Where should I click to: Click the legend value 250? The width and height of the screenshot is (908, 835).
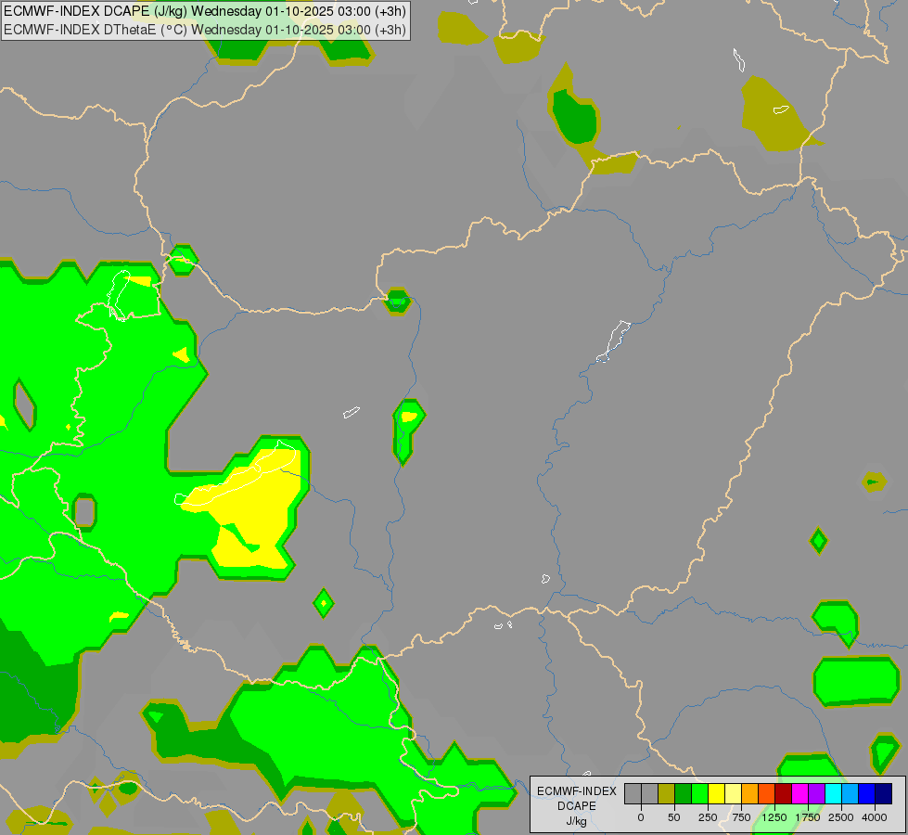pos(708,817)
